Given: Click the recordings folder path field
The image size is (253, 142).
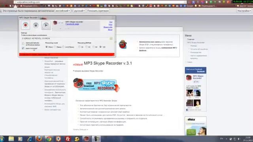Looking at the screenshot, I should [65, 39].
